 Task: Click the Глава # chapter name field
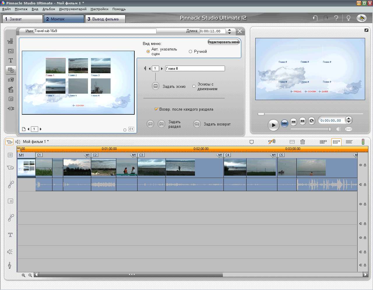pos(195,69)
